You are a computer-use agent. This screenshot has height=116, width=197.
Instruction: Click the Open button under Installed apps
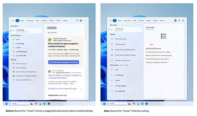(151, 44)
